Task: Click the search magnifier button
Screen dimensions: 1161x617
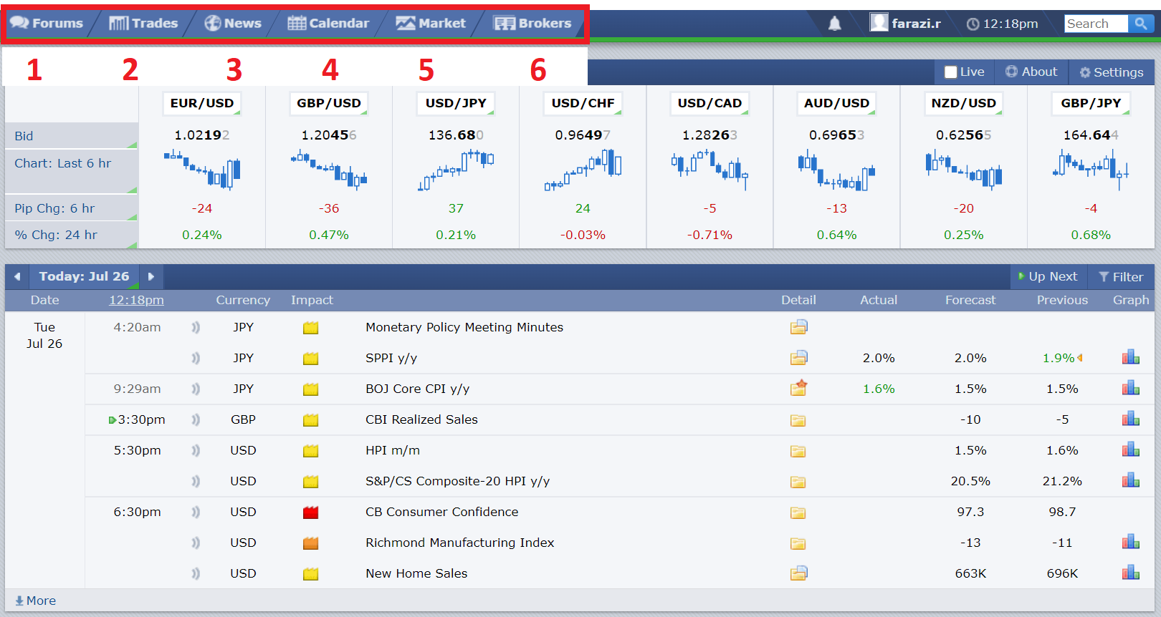Action: (1140, 24)
